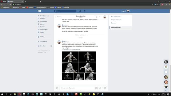The width and height of the screenshot is (171, 96).
Task: Go back with the Назад link
Action: pyautogui.click(x=58, y=17)
